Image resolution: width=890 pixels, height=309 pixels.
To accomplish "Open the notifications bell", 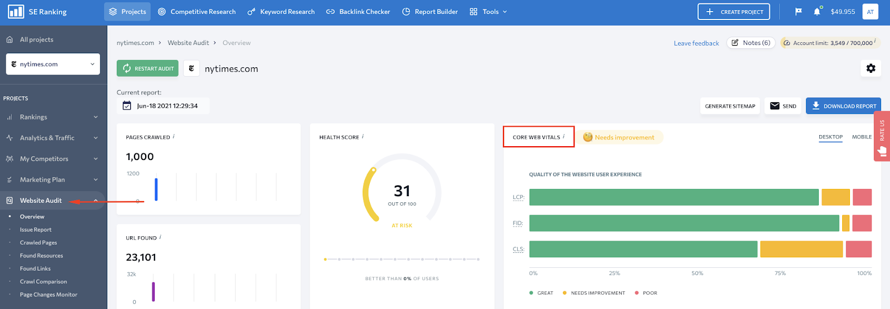I will coord(817,12).
